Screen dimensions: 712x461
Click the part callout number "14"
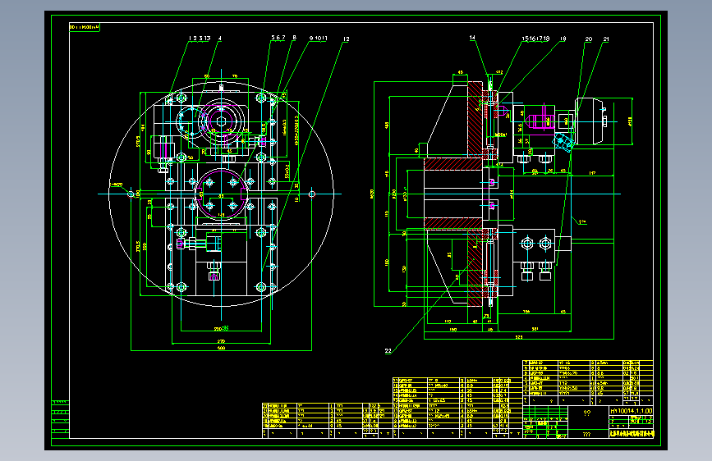(472, 38)
